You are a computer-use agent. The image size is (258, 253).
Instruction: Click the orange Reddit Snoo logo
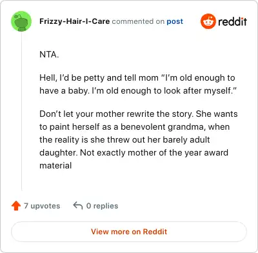click(208, 21)
